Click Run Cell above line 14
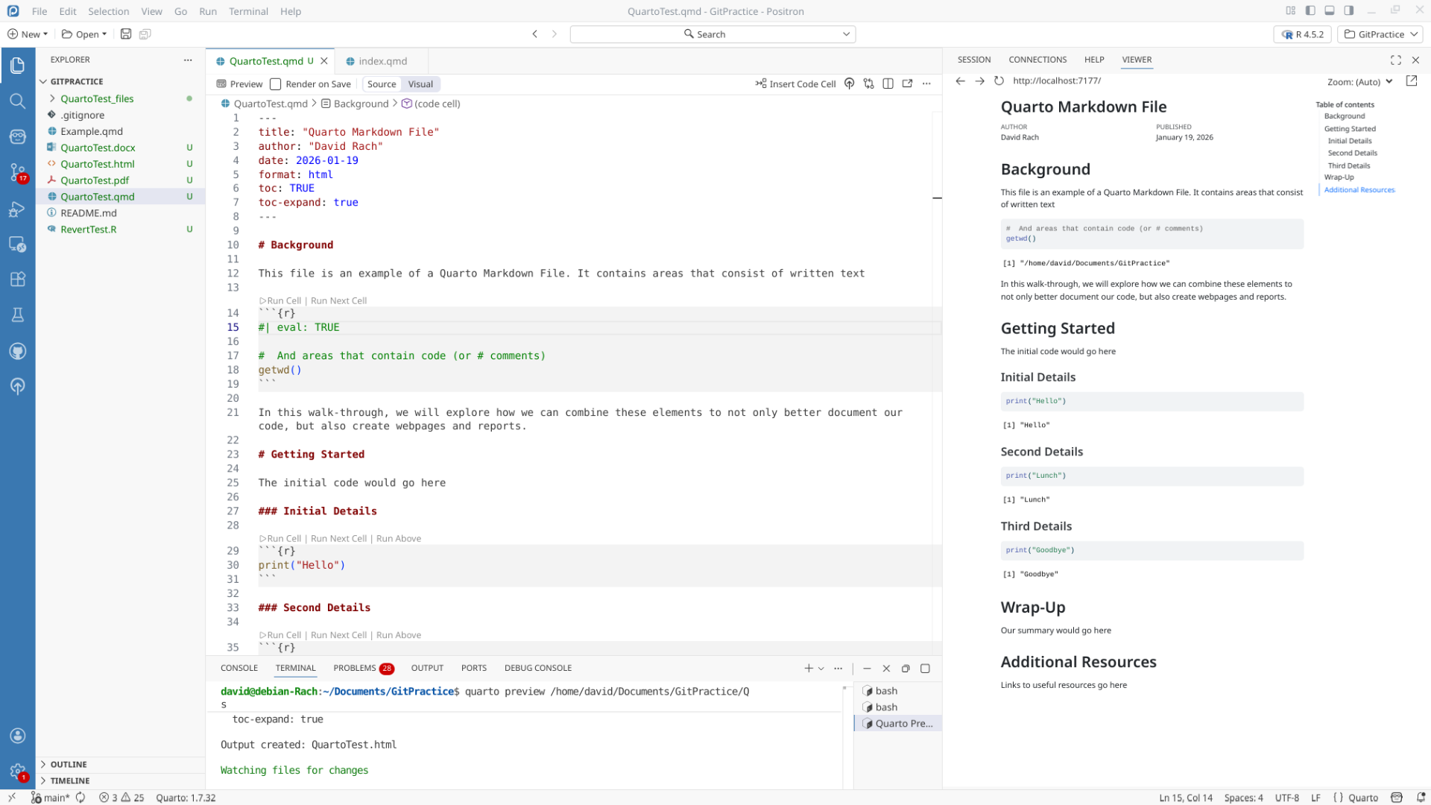This screenshot has height=805, width=1431. tap(283, 300)
